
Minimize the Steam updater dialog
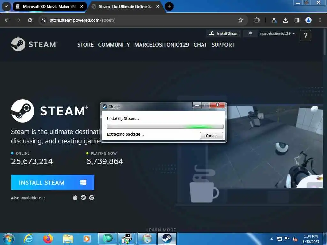pyautogui.click(x=197, y=105)
